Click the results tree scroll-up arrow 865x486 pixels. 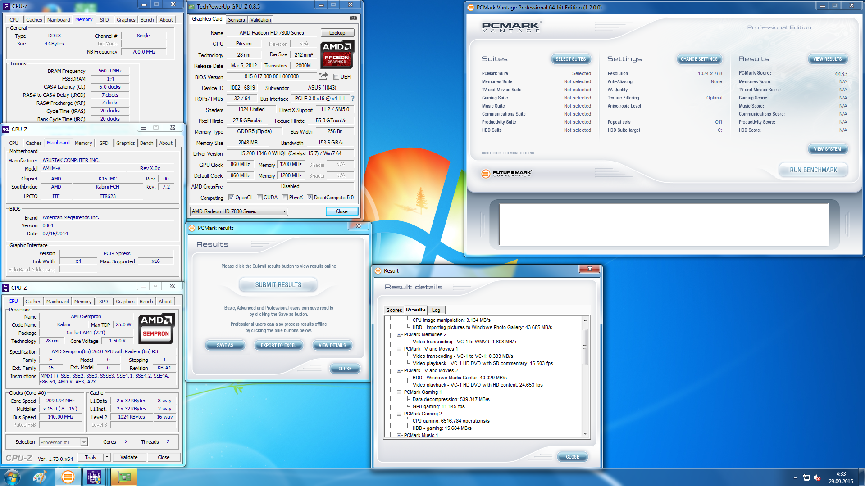585,320
